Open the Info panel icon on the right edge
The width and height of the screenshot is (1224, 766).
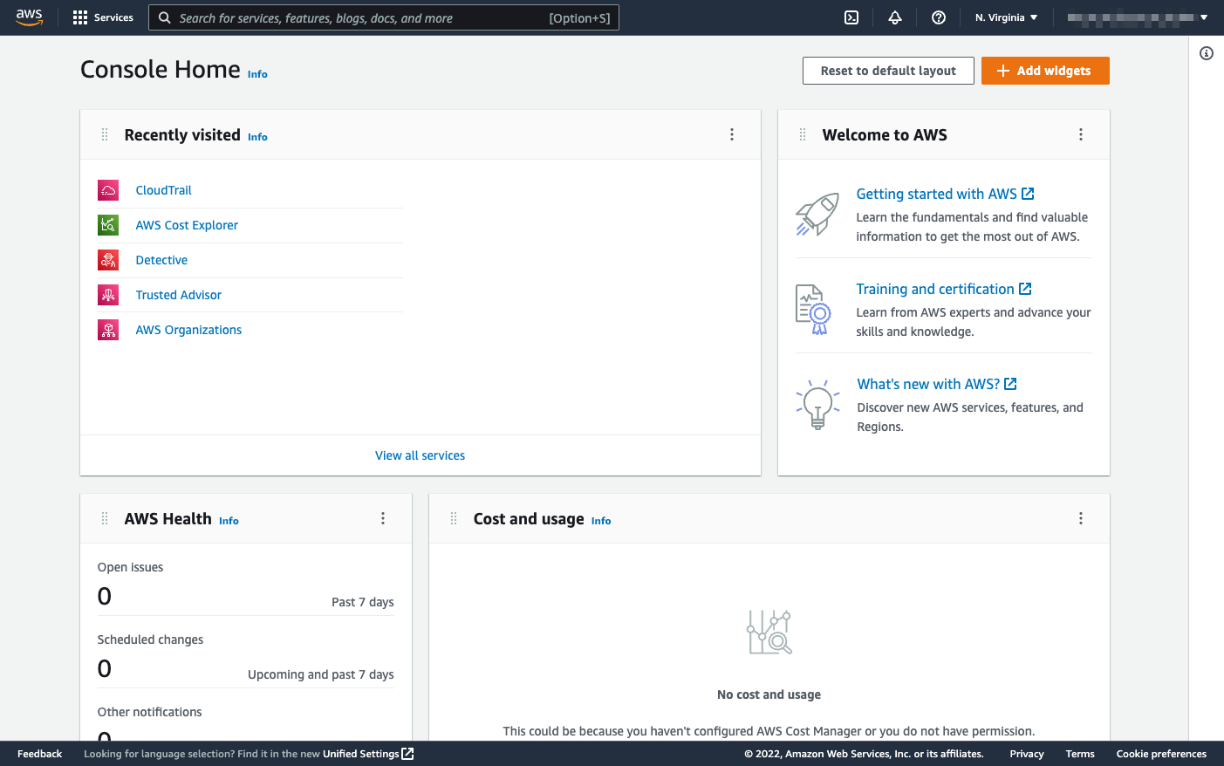click(1207, 53)
